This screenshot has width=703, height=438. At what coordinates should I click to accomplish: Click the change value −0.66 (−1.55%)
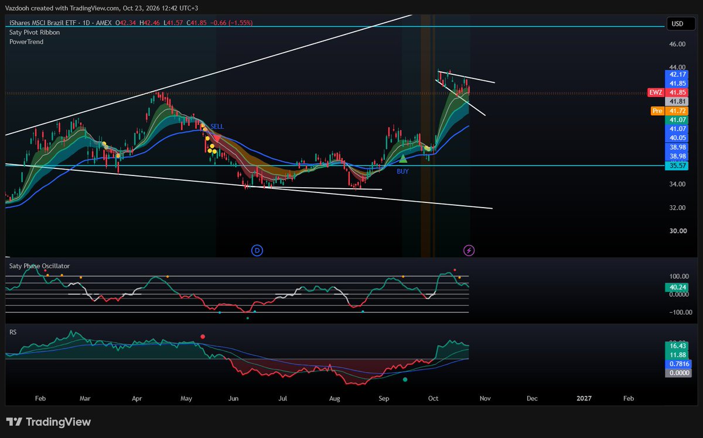tap(231, 23)
